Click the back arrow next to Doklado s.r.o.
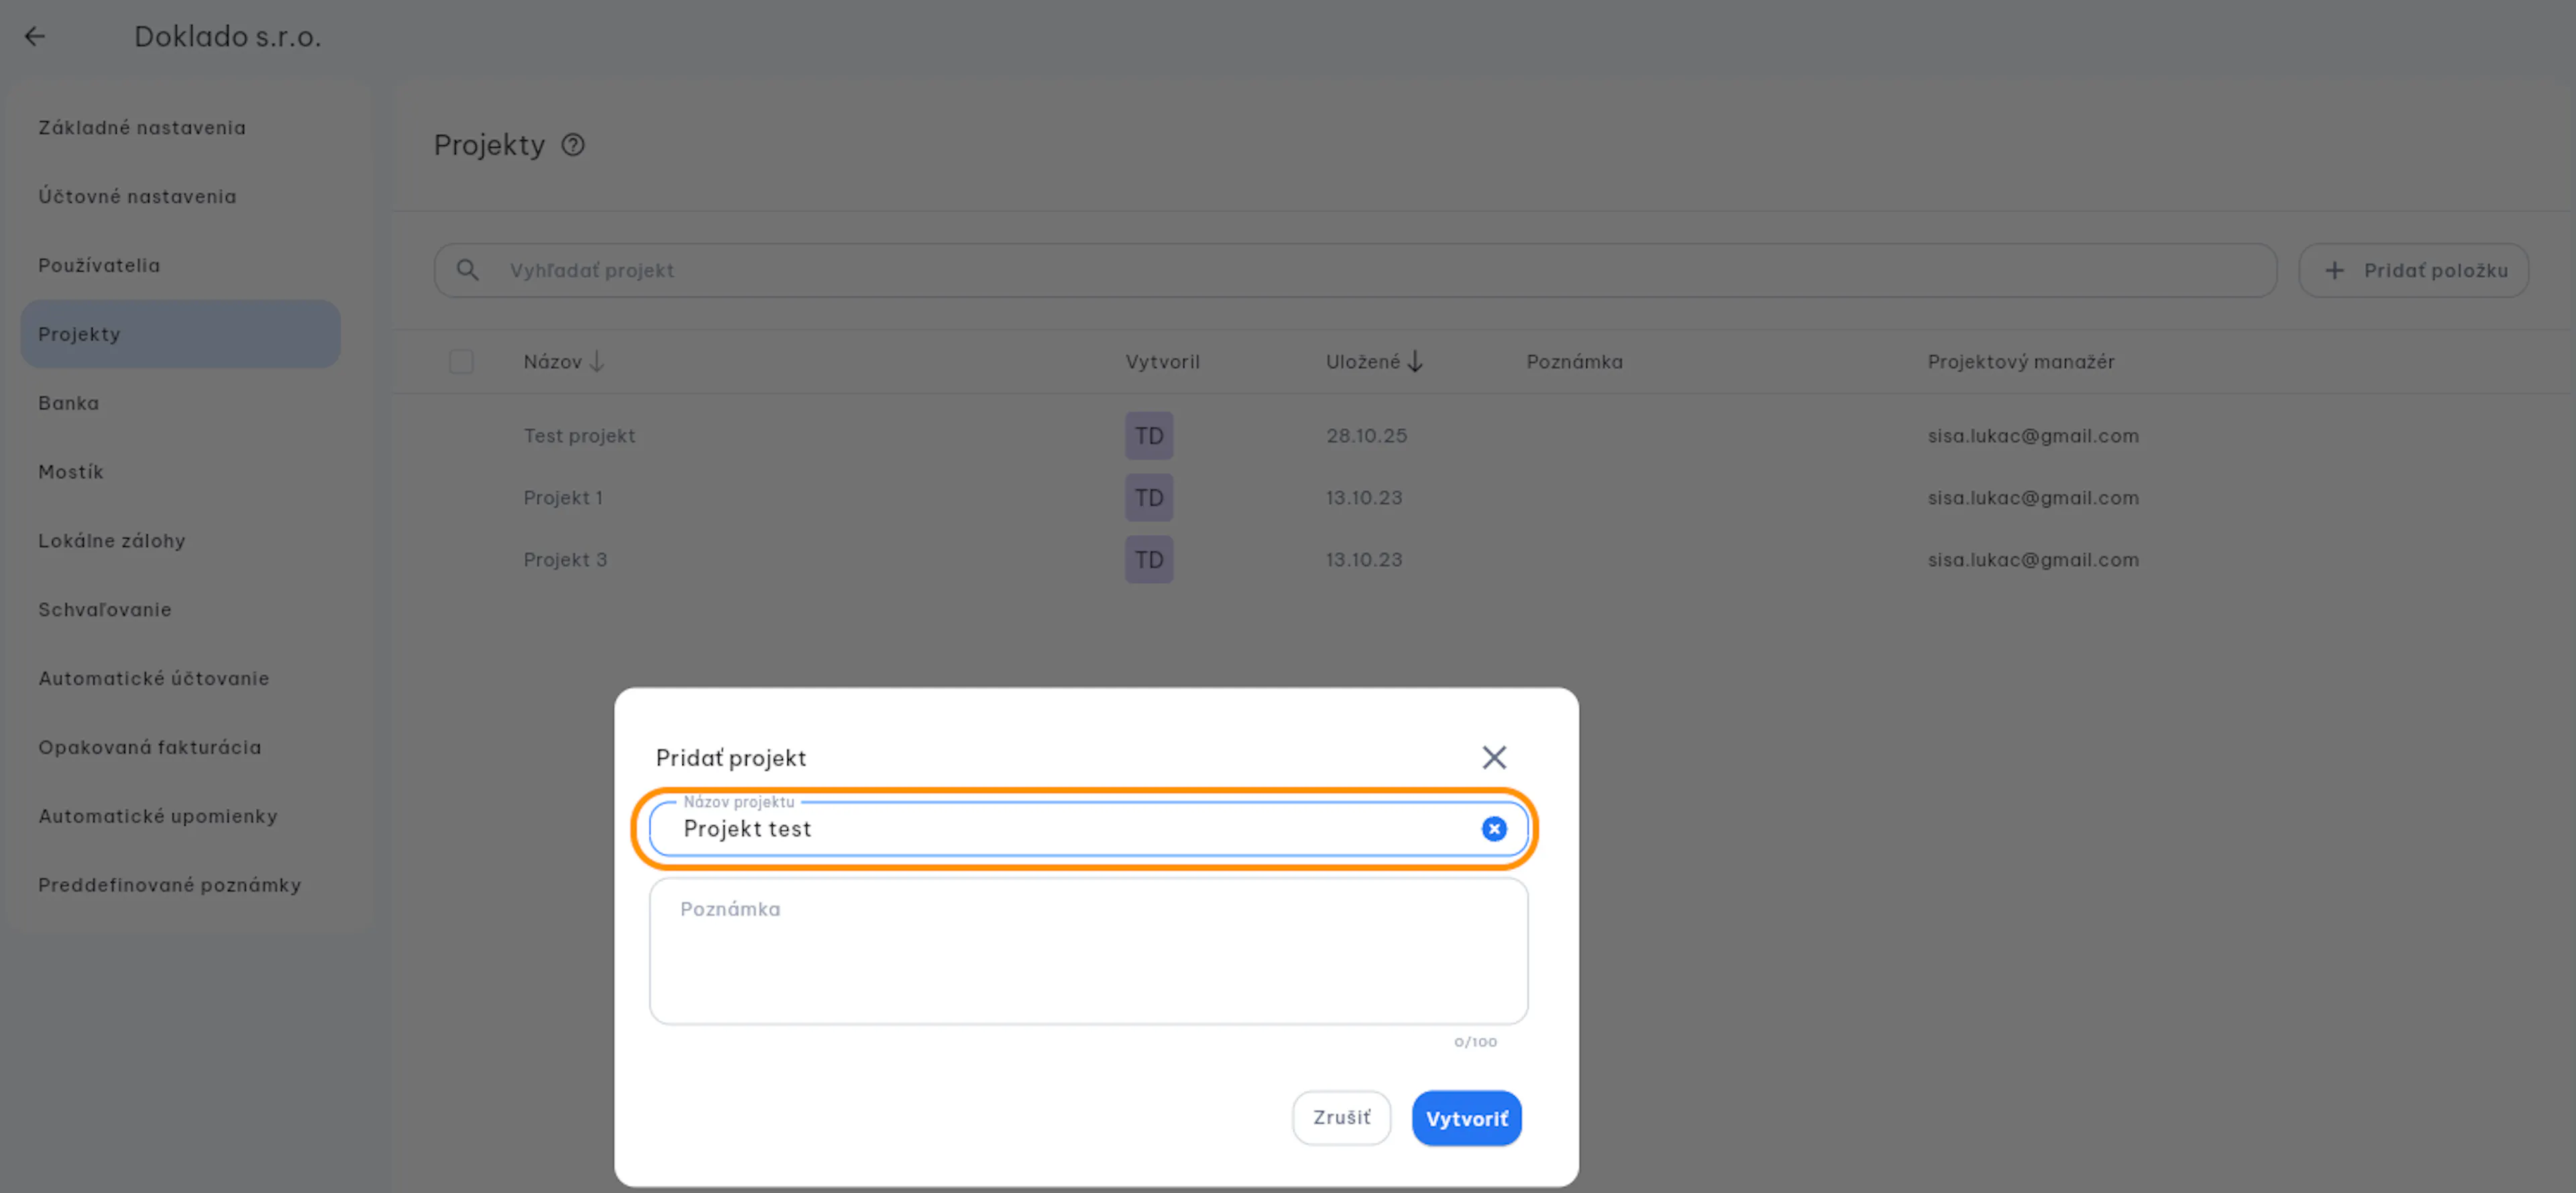The image size is (2576, 1193). (35, 37)
